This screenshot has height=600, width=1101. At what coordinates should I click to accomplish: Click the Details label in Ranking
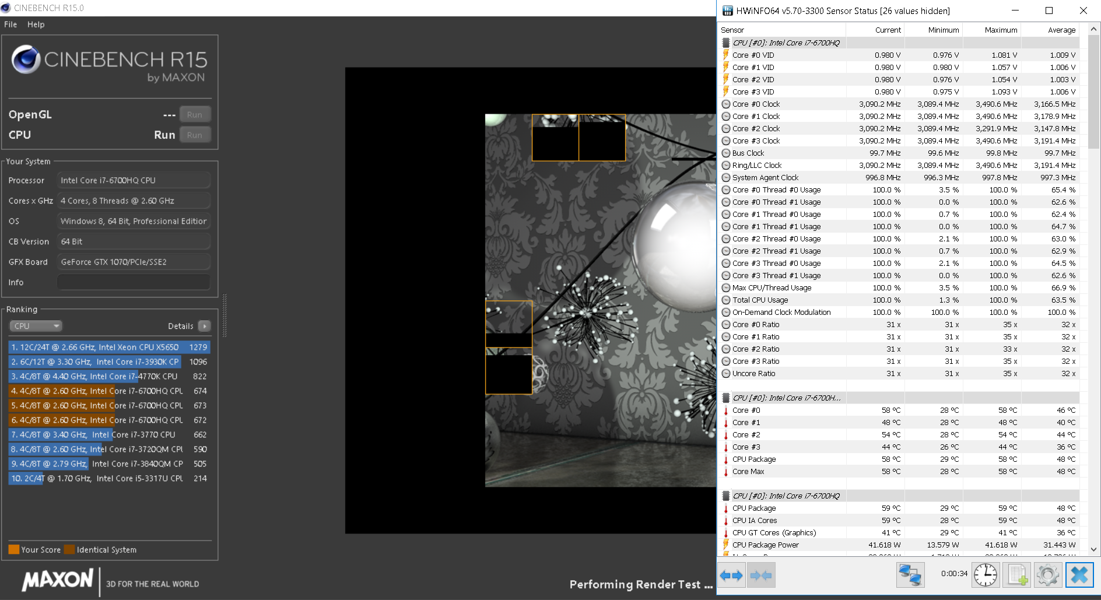[181, 326]
